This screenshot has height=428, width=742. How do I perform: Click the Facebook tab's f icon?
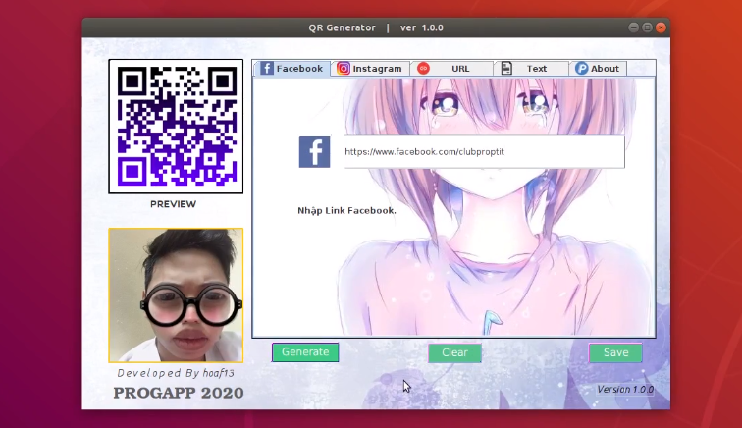pyautogui.click(x=267, y=68)
